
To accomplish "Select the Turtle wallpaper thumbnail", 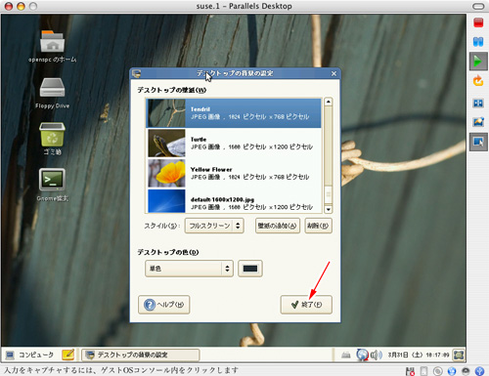I will click(x=166, y=144).
